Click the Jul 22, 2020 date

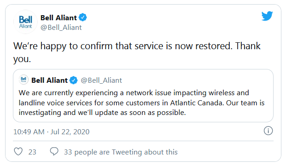coord(70,132)
